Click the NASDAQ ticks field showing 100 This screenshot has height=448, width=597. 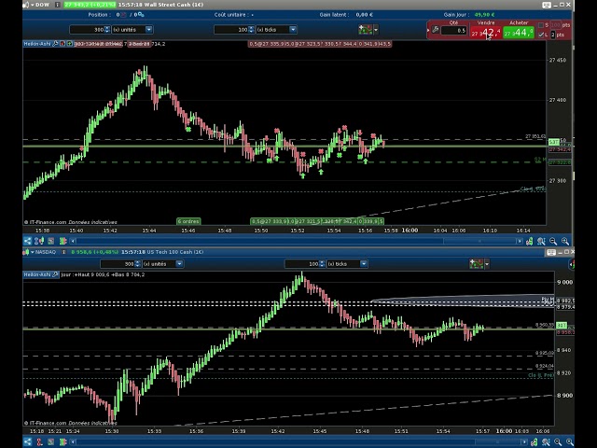point(302,263)
